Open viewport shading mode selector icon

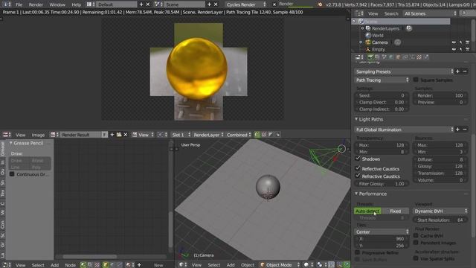308,265
